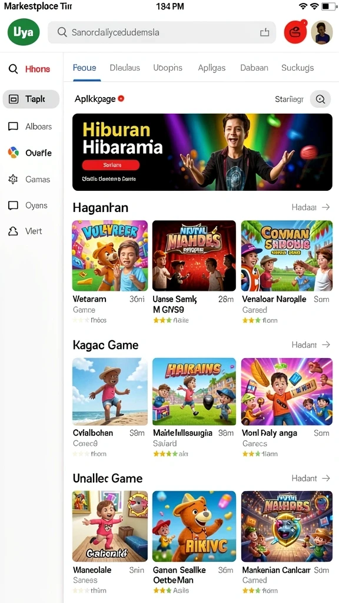Focus the search input field
This screenshot has width=339, height=603.
(162, 32)
